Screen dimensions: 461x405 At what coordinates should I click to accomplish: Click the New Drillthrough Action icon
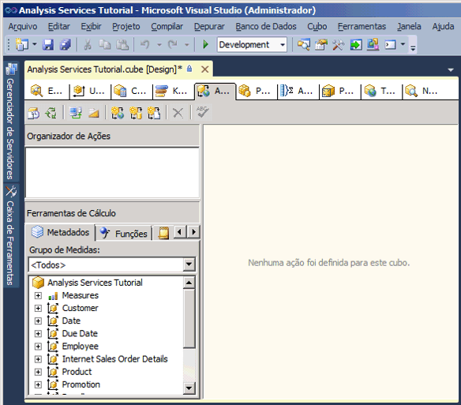[x=136, y=113]
